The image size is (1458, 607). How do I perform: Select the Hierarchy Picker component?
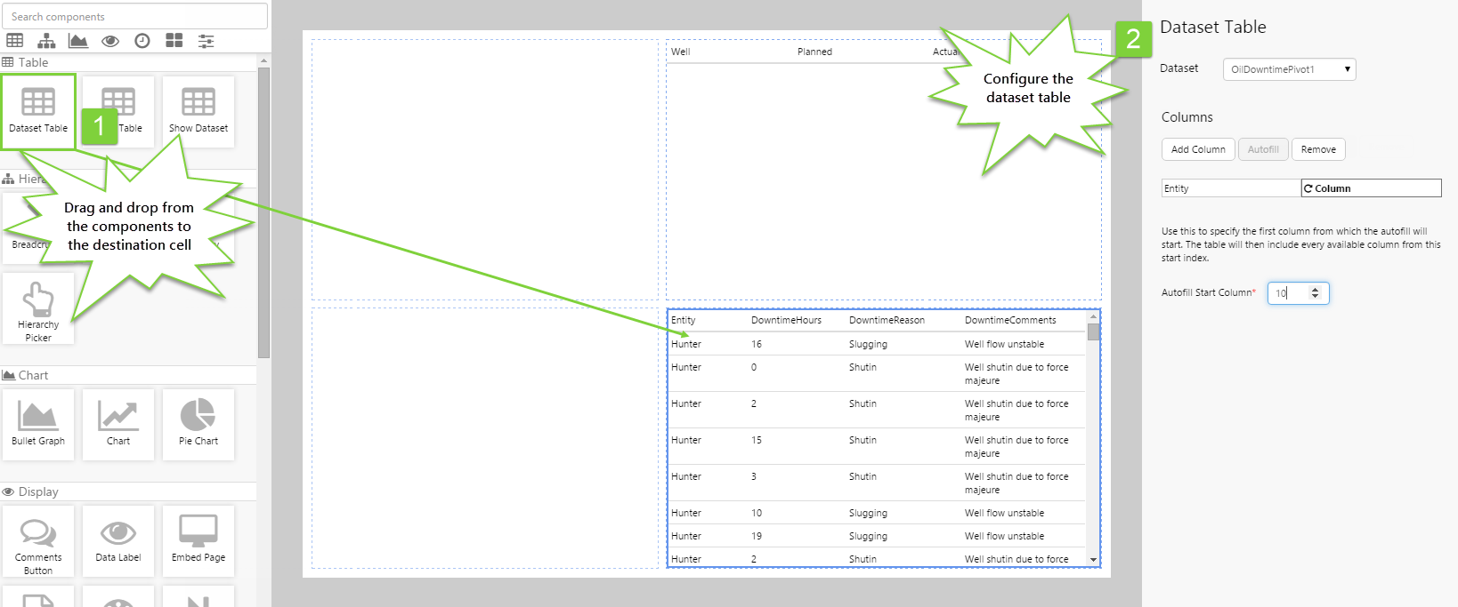pos(38,308)
